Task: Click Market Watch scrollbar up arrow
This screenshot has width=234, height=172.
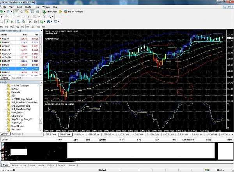Action: pyautogui.click(x=41, y=34)
